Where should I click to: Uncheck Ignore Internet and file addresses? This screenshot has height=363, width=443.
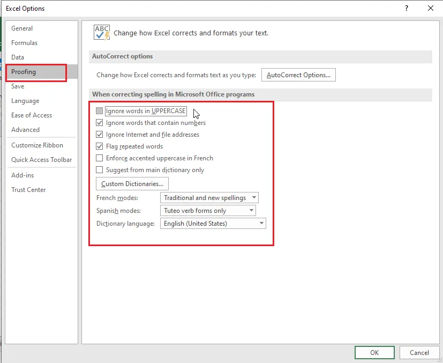click(x=99, y=135)
